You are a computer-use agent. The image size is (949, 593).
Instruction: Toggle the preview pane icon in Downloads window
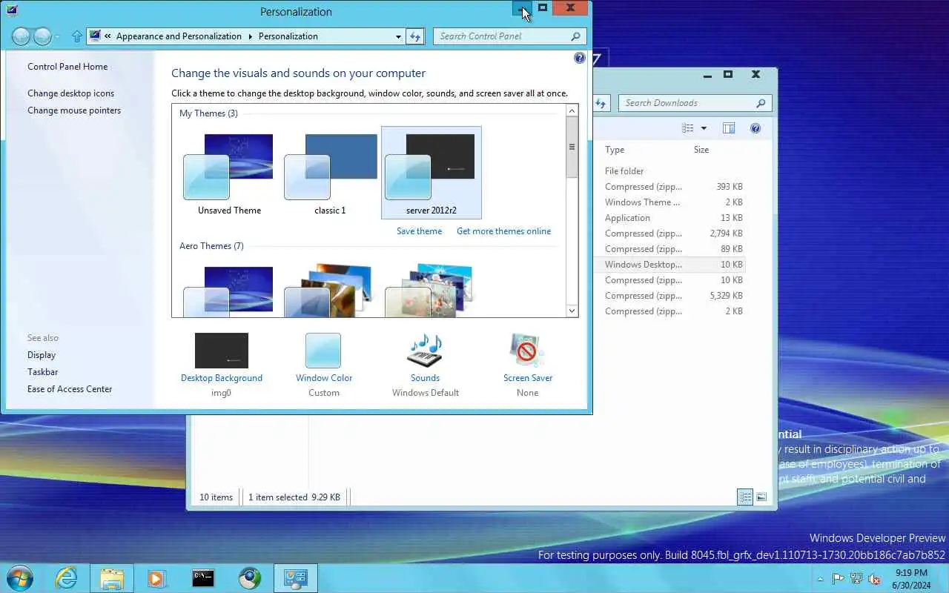click(729, 128)
